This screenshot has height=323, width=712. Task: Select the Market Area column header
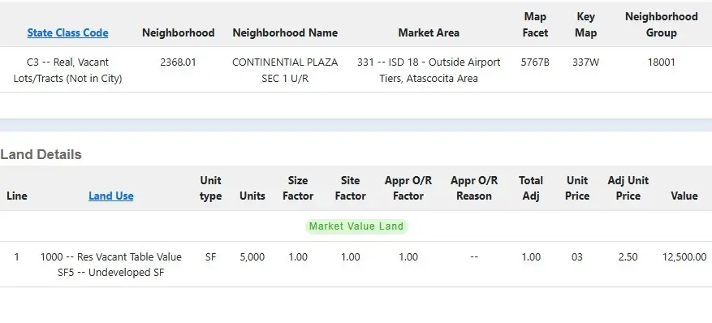429,32
